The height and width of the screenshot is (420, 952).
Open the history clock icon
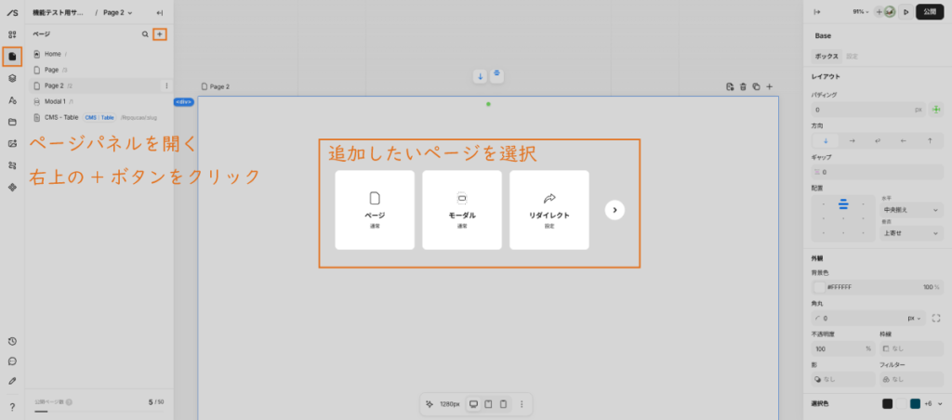(12, 342)
